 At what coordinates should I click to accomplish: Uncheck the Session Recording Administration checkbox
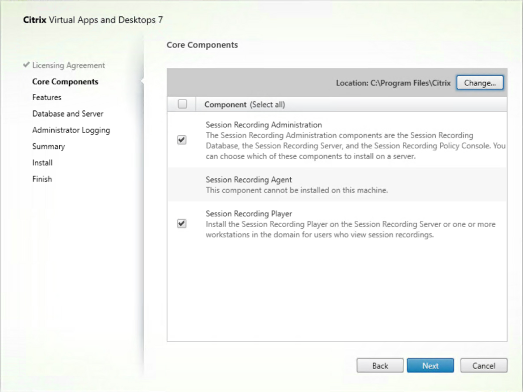(182, 140)
